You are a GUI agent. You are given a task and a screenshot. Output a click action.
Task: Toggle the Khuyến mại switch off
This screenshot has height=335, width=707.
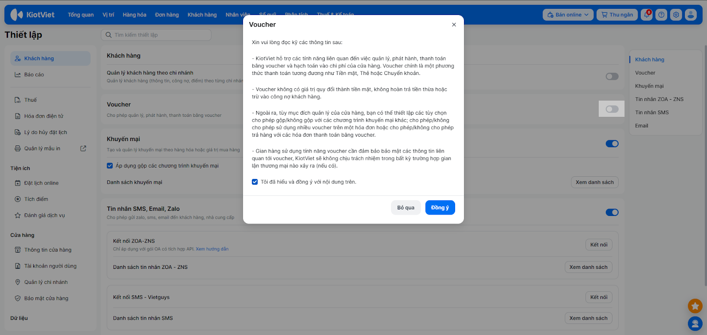612,144
